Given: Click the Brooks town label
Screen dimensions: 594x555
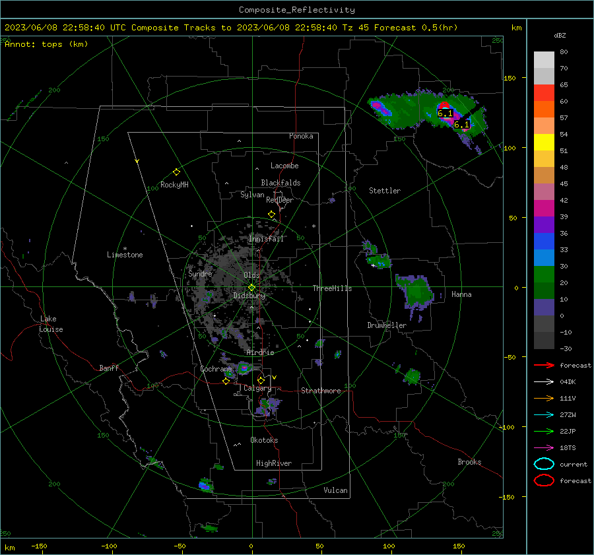Looking at the screenshot, I should 469,462.
